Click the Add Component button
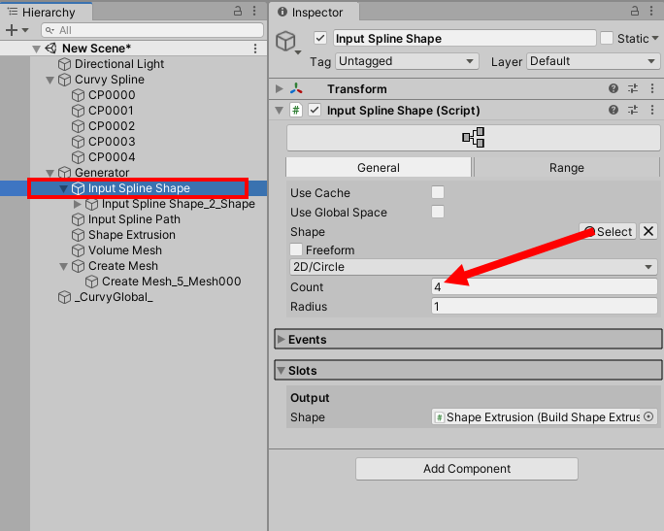This screenshot has height=531, width=664. 467,469
